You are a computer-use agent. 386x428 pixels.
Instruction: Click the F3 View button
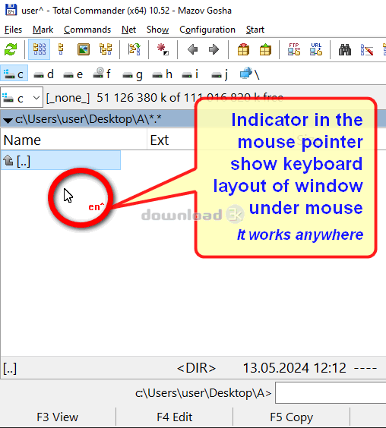[x=58, y=417]
